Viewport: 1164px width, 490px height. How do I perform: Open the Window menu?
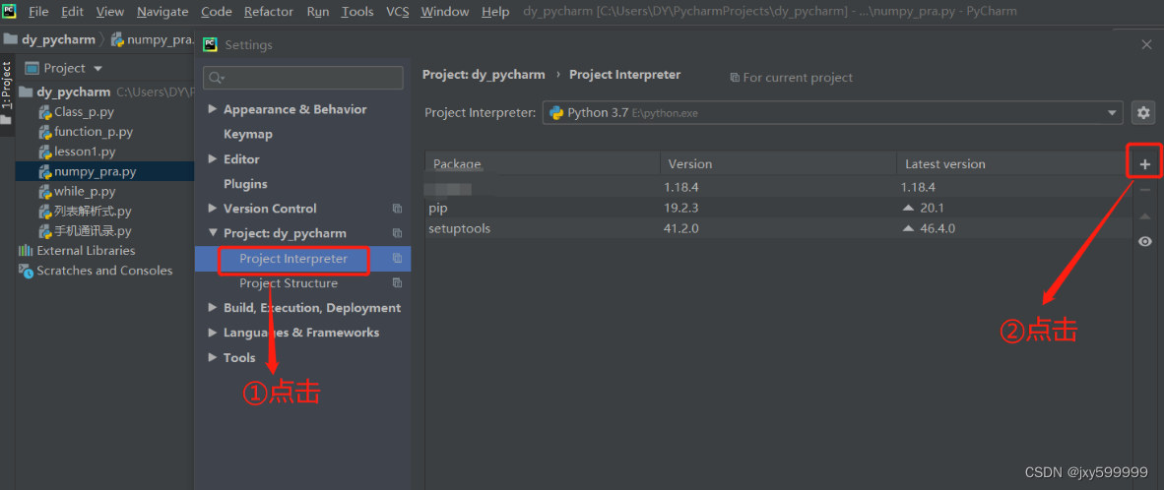(445, 11)
